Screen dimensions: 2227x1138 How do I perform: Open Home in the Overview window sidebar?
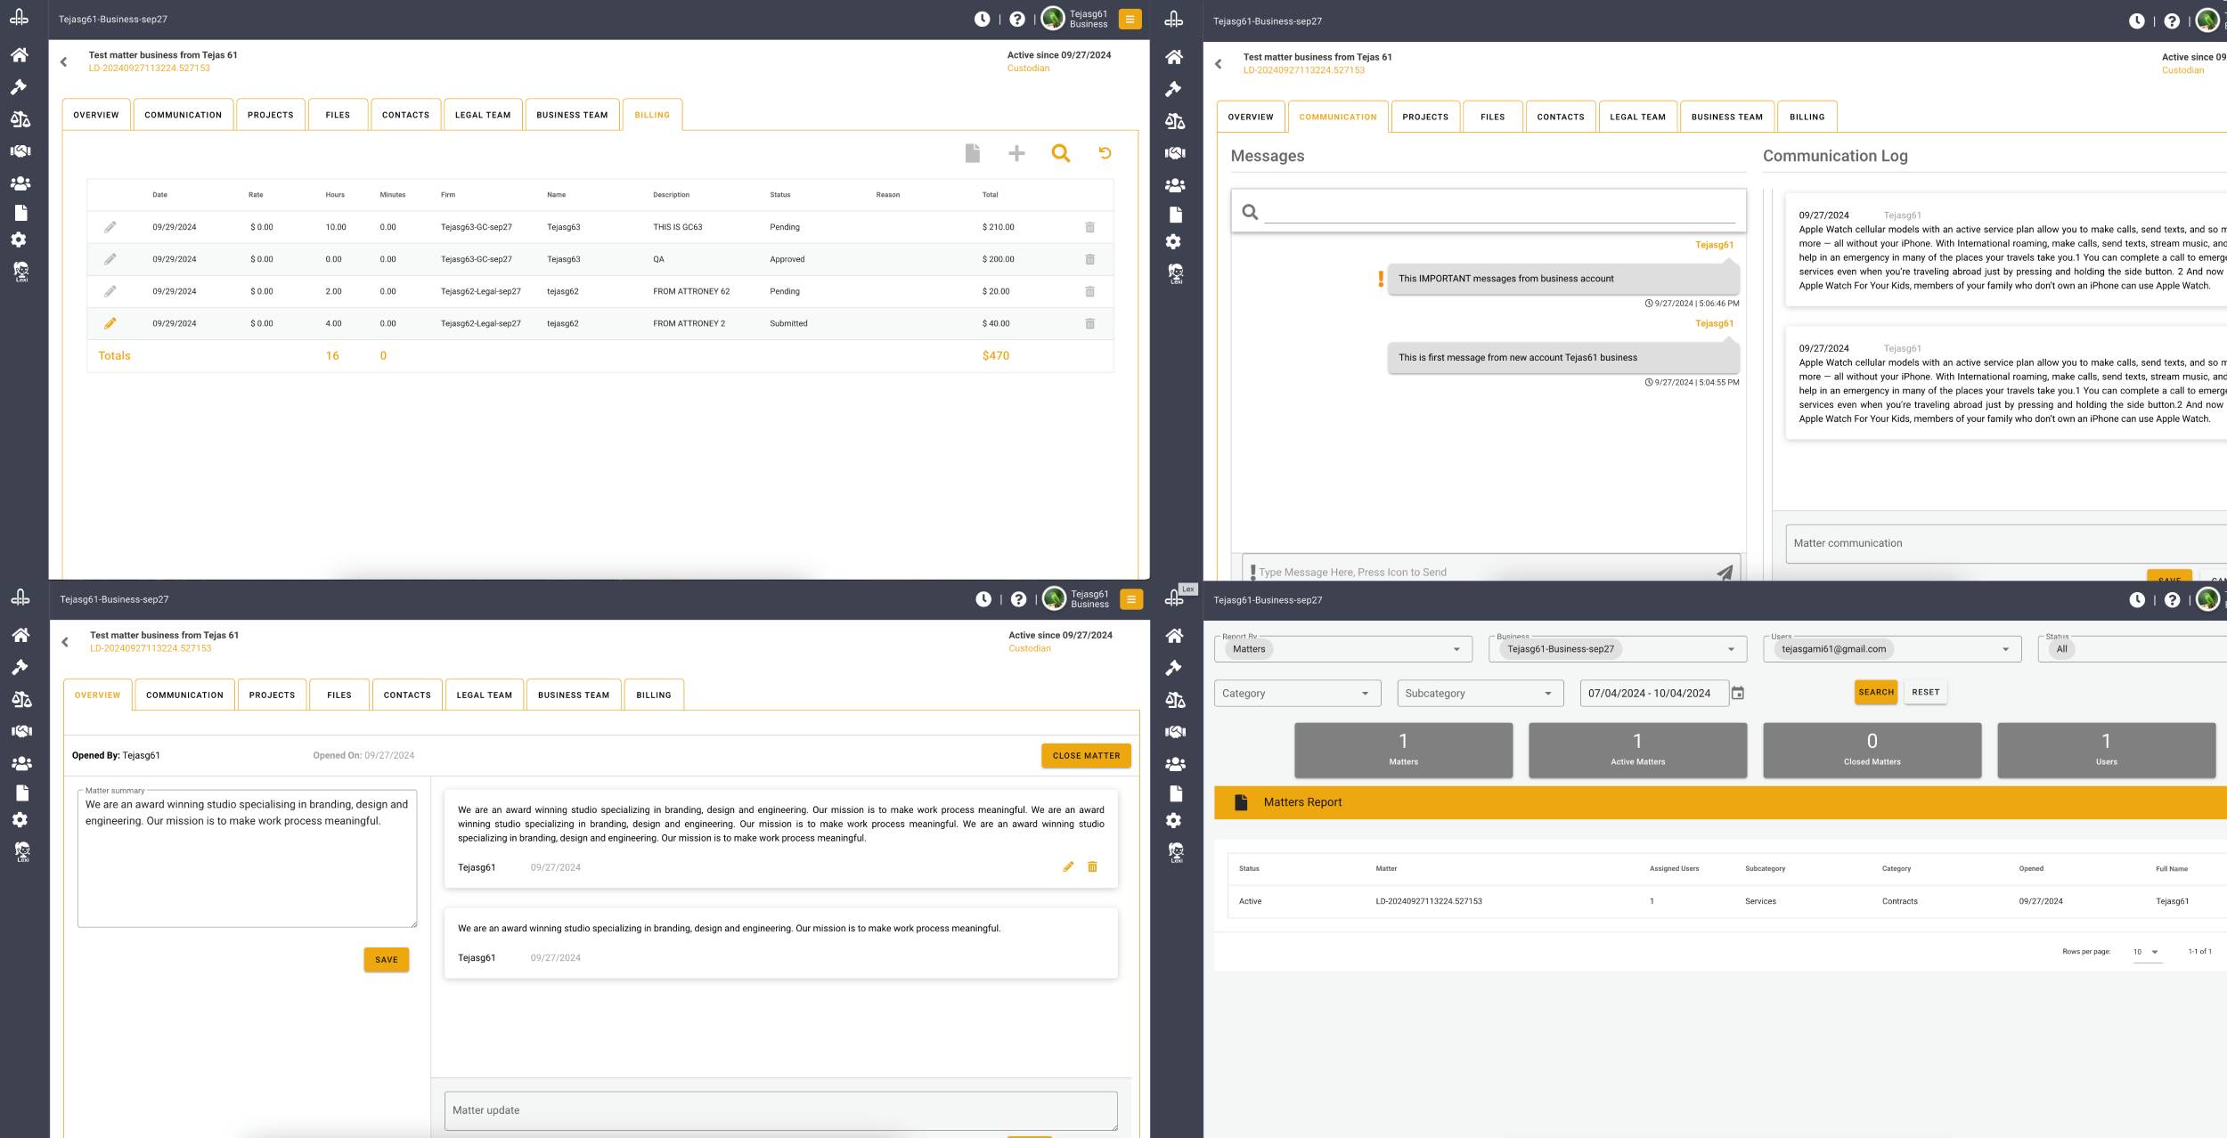20,635
